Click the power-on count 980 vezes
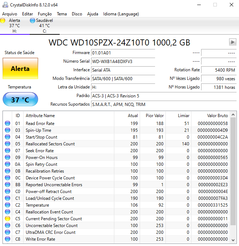This screenshot has height=246, width=239. tap(219, 79)
